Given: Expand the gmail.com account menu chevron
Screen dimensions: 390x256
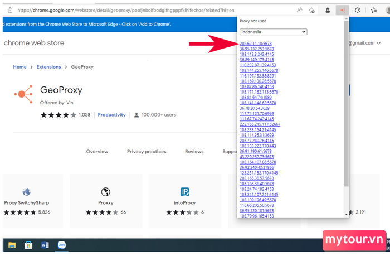Looking at the screenshot, I should click(x=378, y=43).
